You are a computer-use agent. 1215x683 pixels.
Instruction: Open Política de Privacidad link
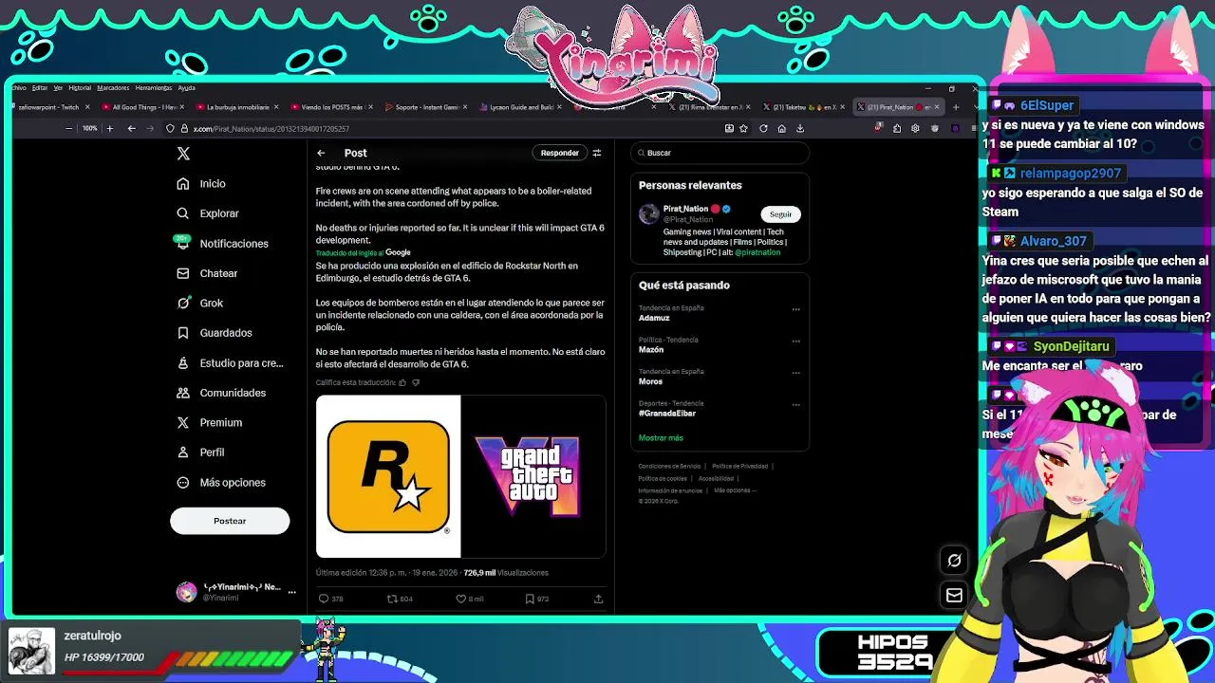coord(739,467)
